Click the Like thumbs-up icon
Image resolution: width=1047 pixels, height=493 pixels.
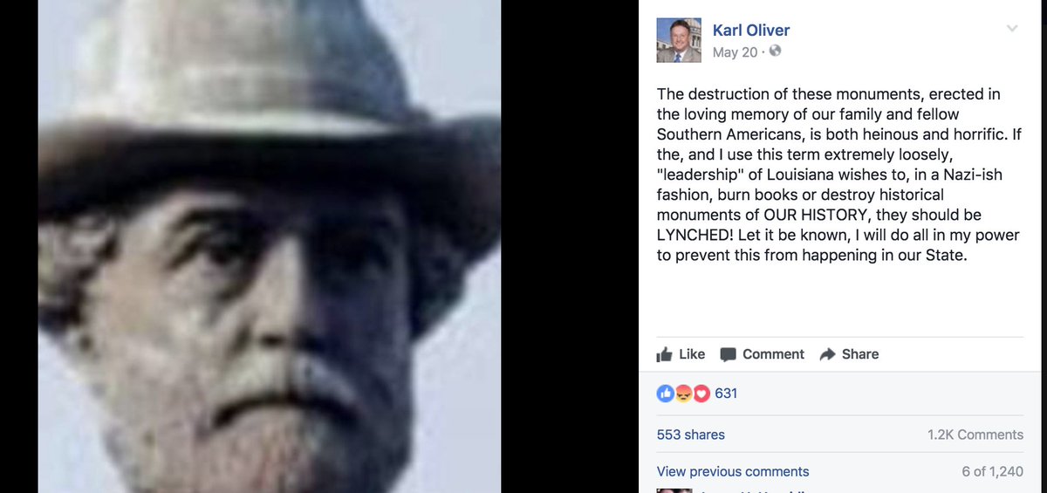click(665, 354)
